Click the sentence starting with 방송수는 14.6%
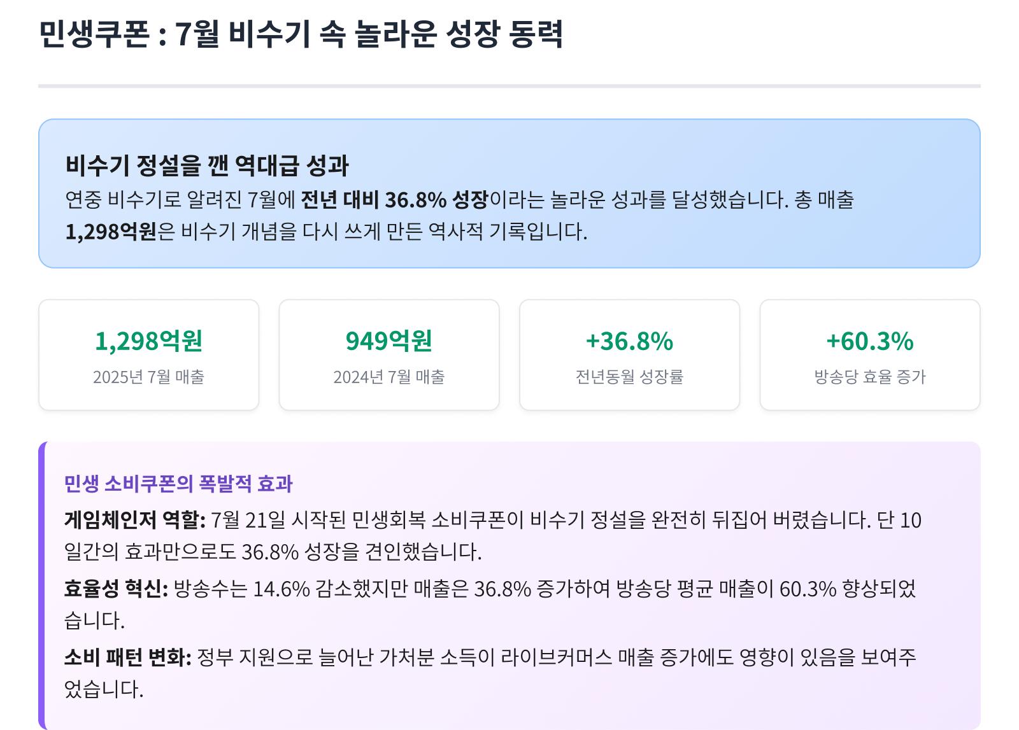1019x730 pixels. pyautogui.click(x=490, y=603)
